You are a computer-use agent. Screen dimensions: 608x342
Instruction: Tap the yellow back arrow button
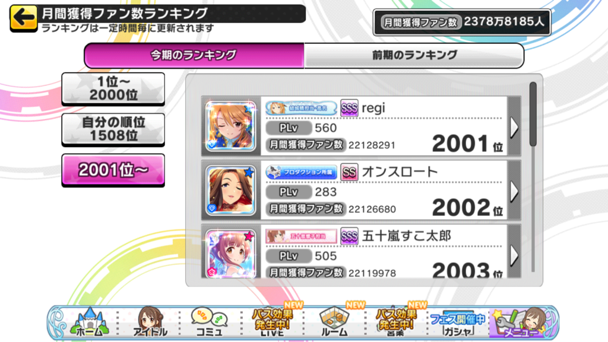pos(24,18)
